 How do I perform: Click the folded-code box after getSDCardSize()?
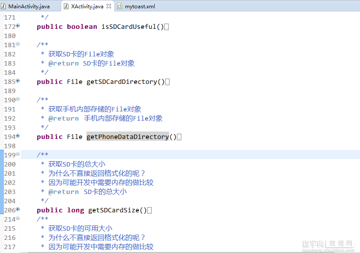(149, 211)
